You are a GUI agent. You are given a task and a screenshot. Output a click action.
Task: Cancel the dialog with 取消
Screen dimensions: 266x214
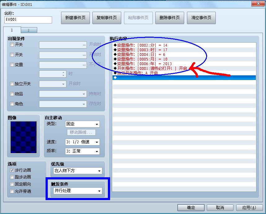220,208
